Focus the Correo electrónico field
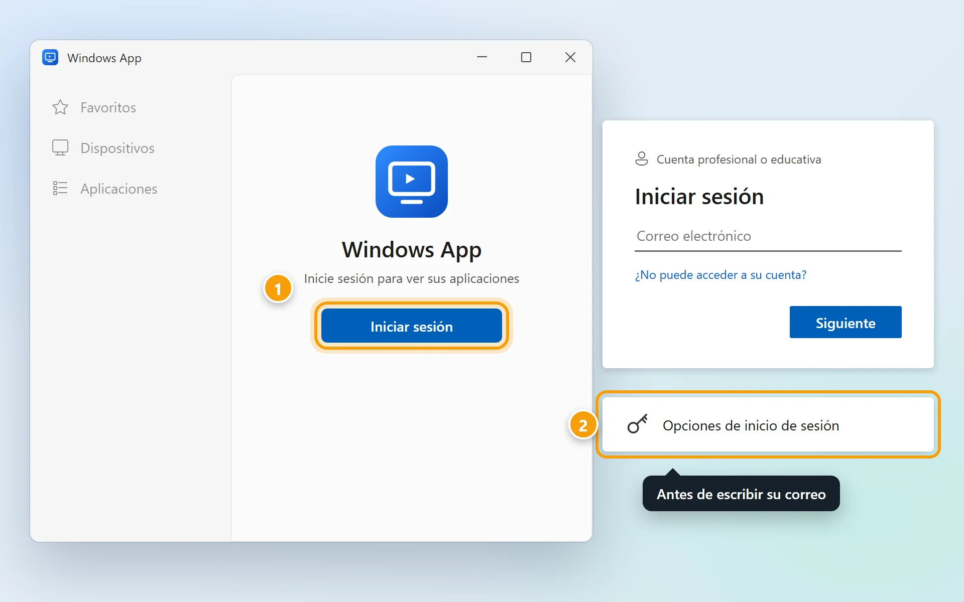 pos(768,236)
